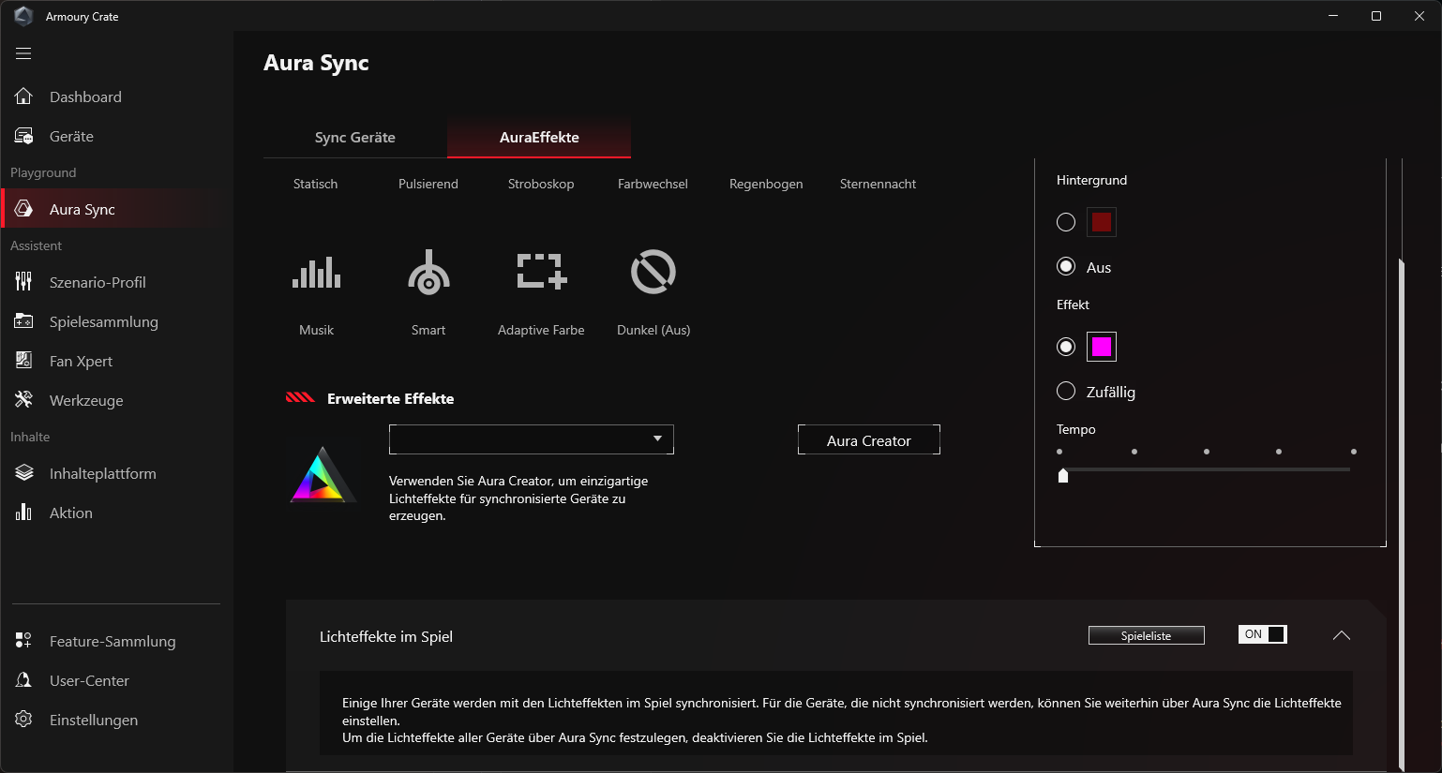The height and width of the screenshot is (773, 1442).
Task: Click the Fan Xpert icon
Action: [x=23, y=361]
